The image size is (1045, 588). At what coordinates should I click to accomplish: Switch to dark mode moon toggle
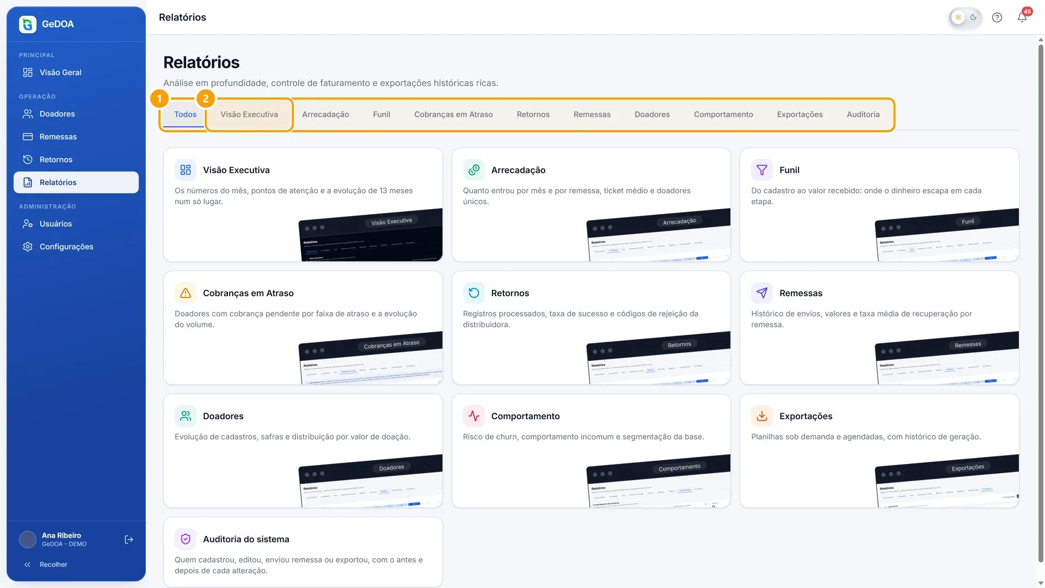[973, 17]
